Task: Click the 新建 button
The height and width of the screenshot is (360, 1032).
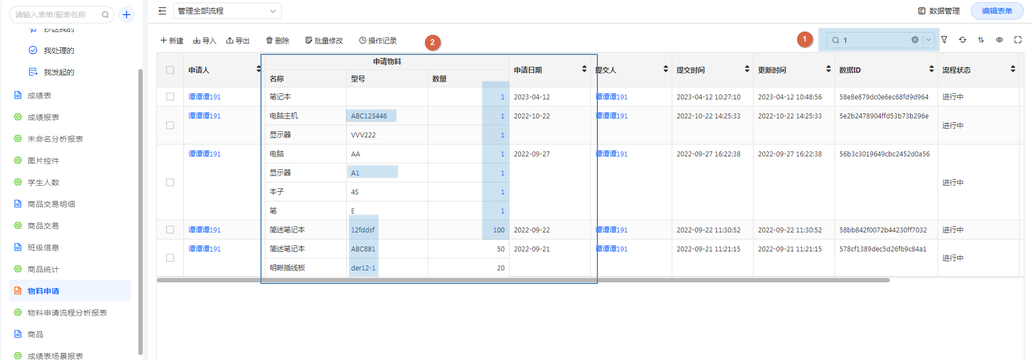Action: (172, 41)
